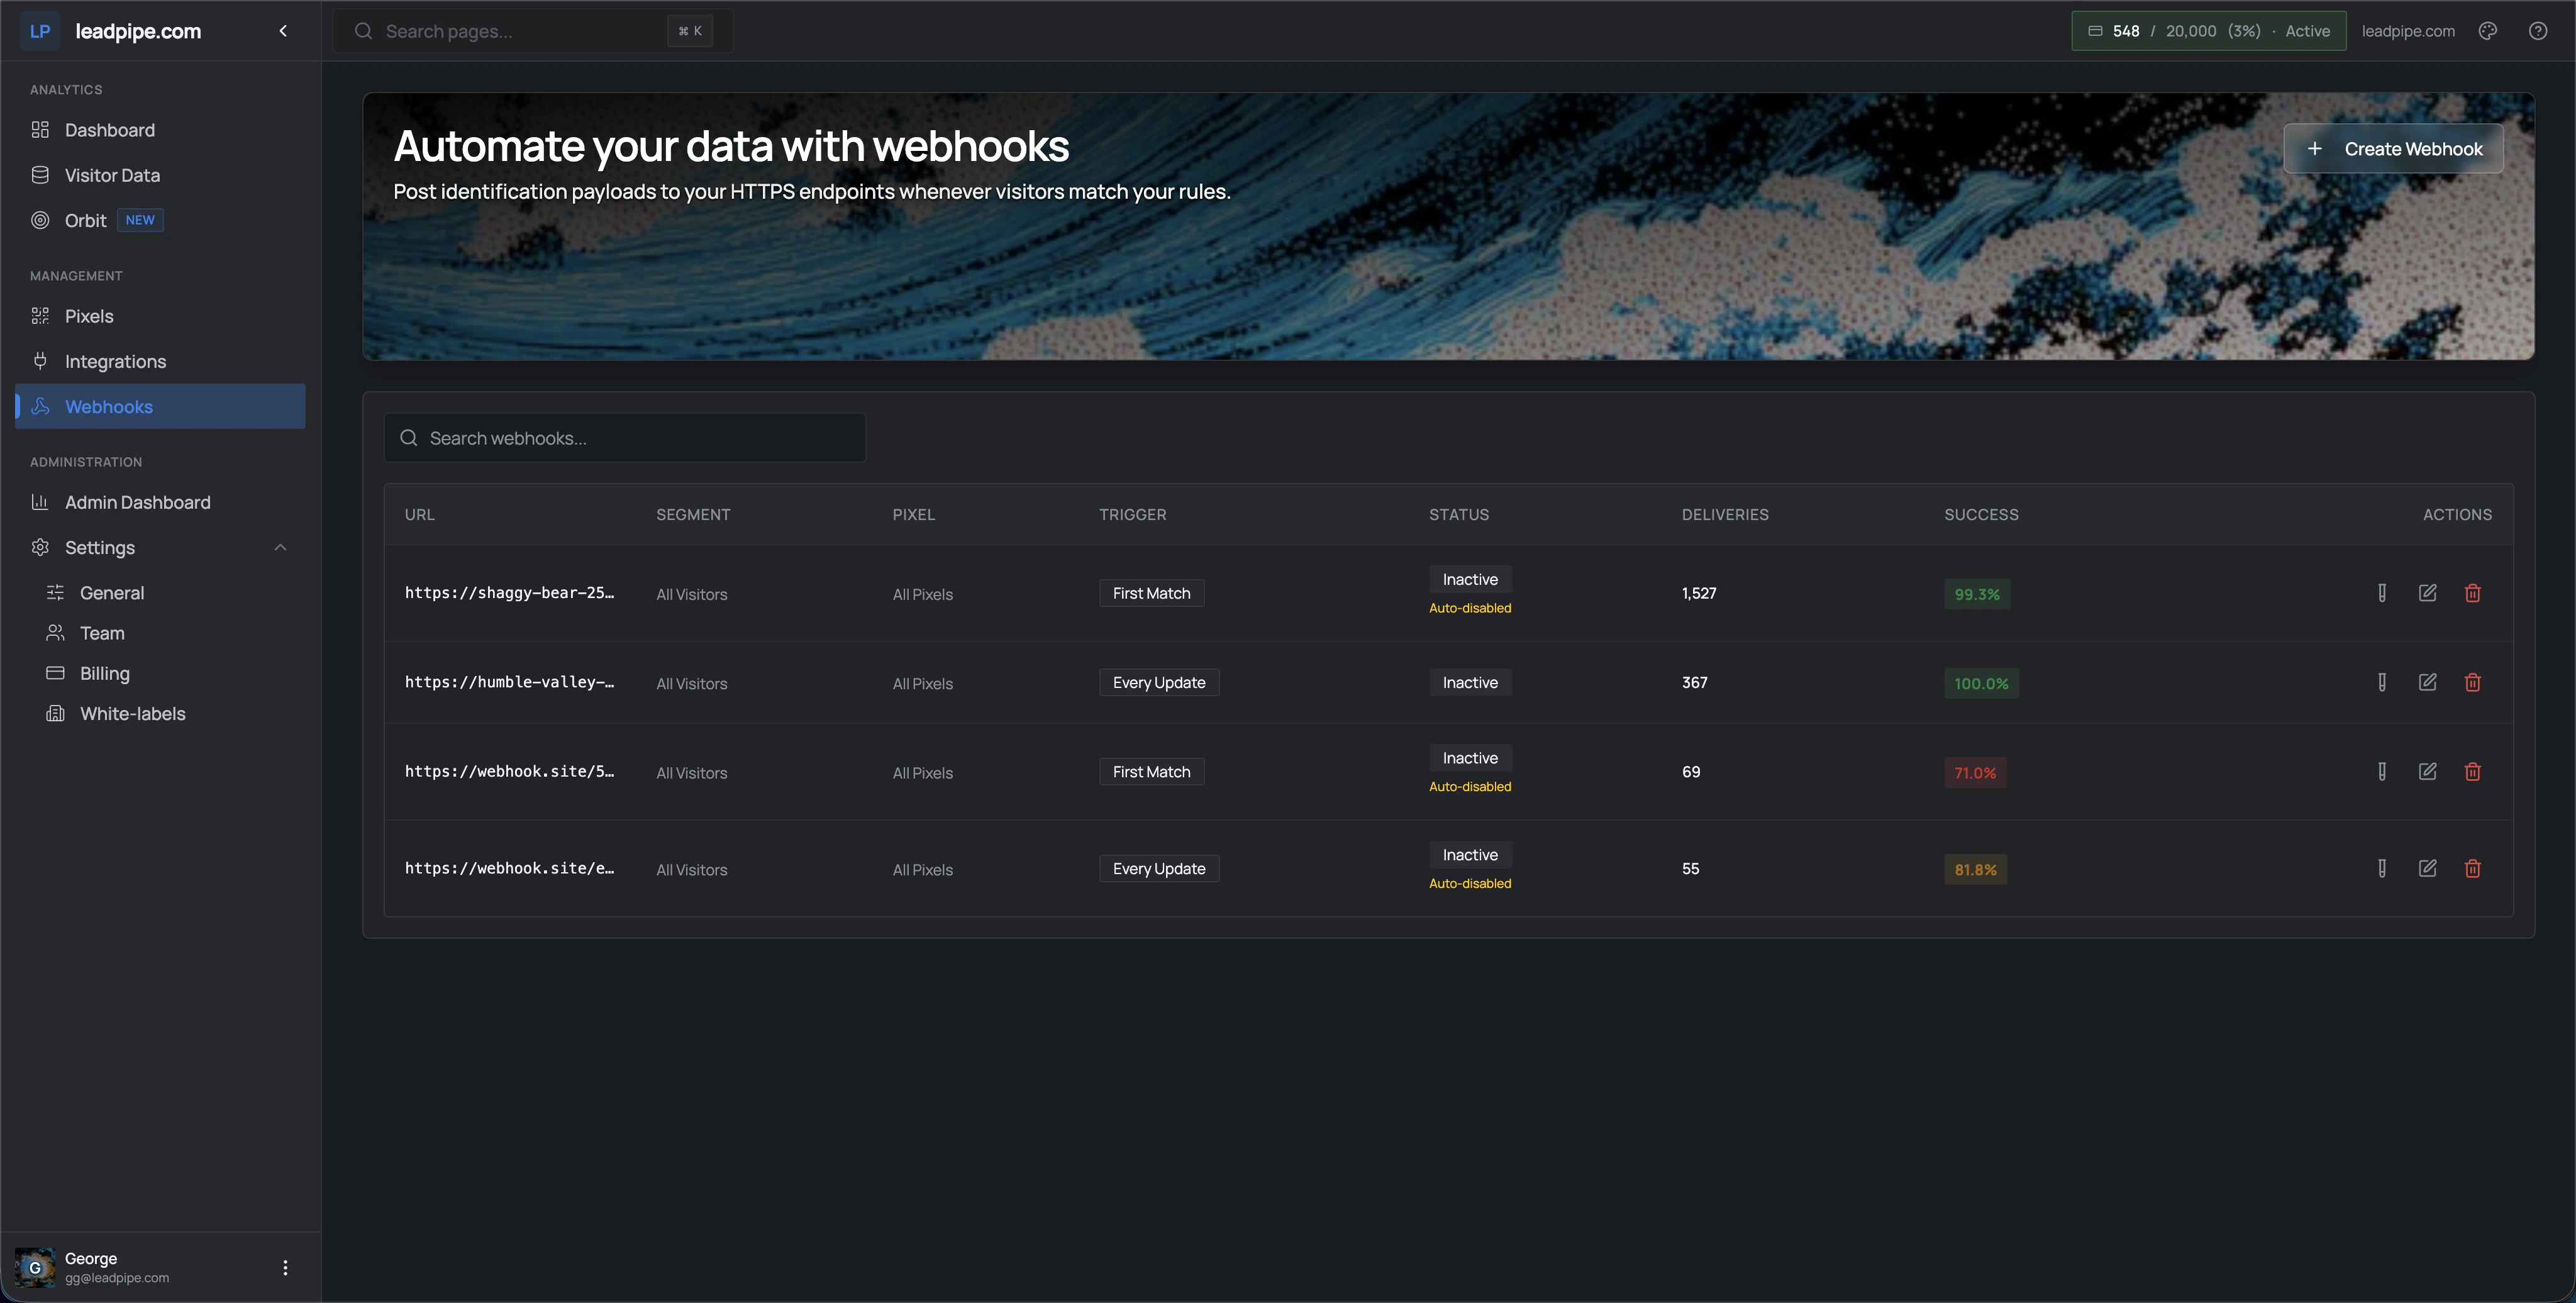The width and height of the screenshot is (2576, 1303).
Task: Click the Search webhooks input field
Action: click(625, 437)
